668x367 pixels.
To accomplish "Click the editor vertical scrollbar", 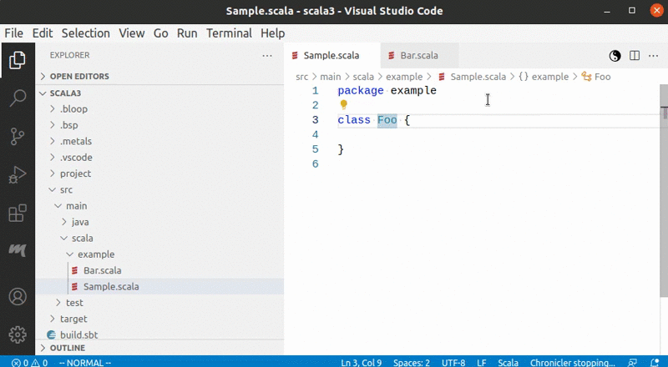I will (x=664, y=191).
